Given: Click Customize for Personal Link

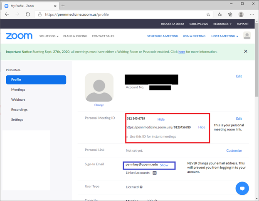Looking at the screenshot, I should point(234,150).
